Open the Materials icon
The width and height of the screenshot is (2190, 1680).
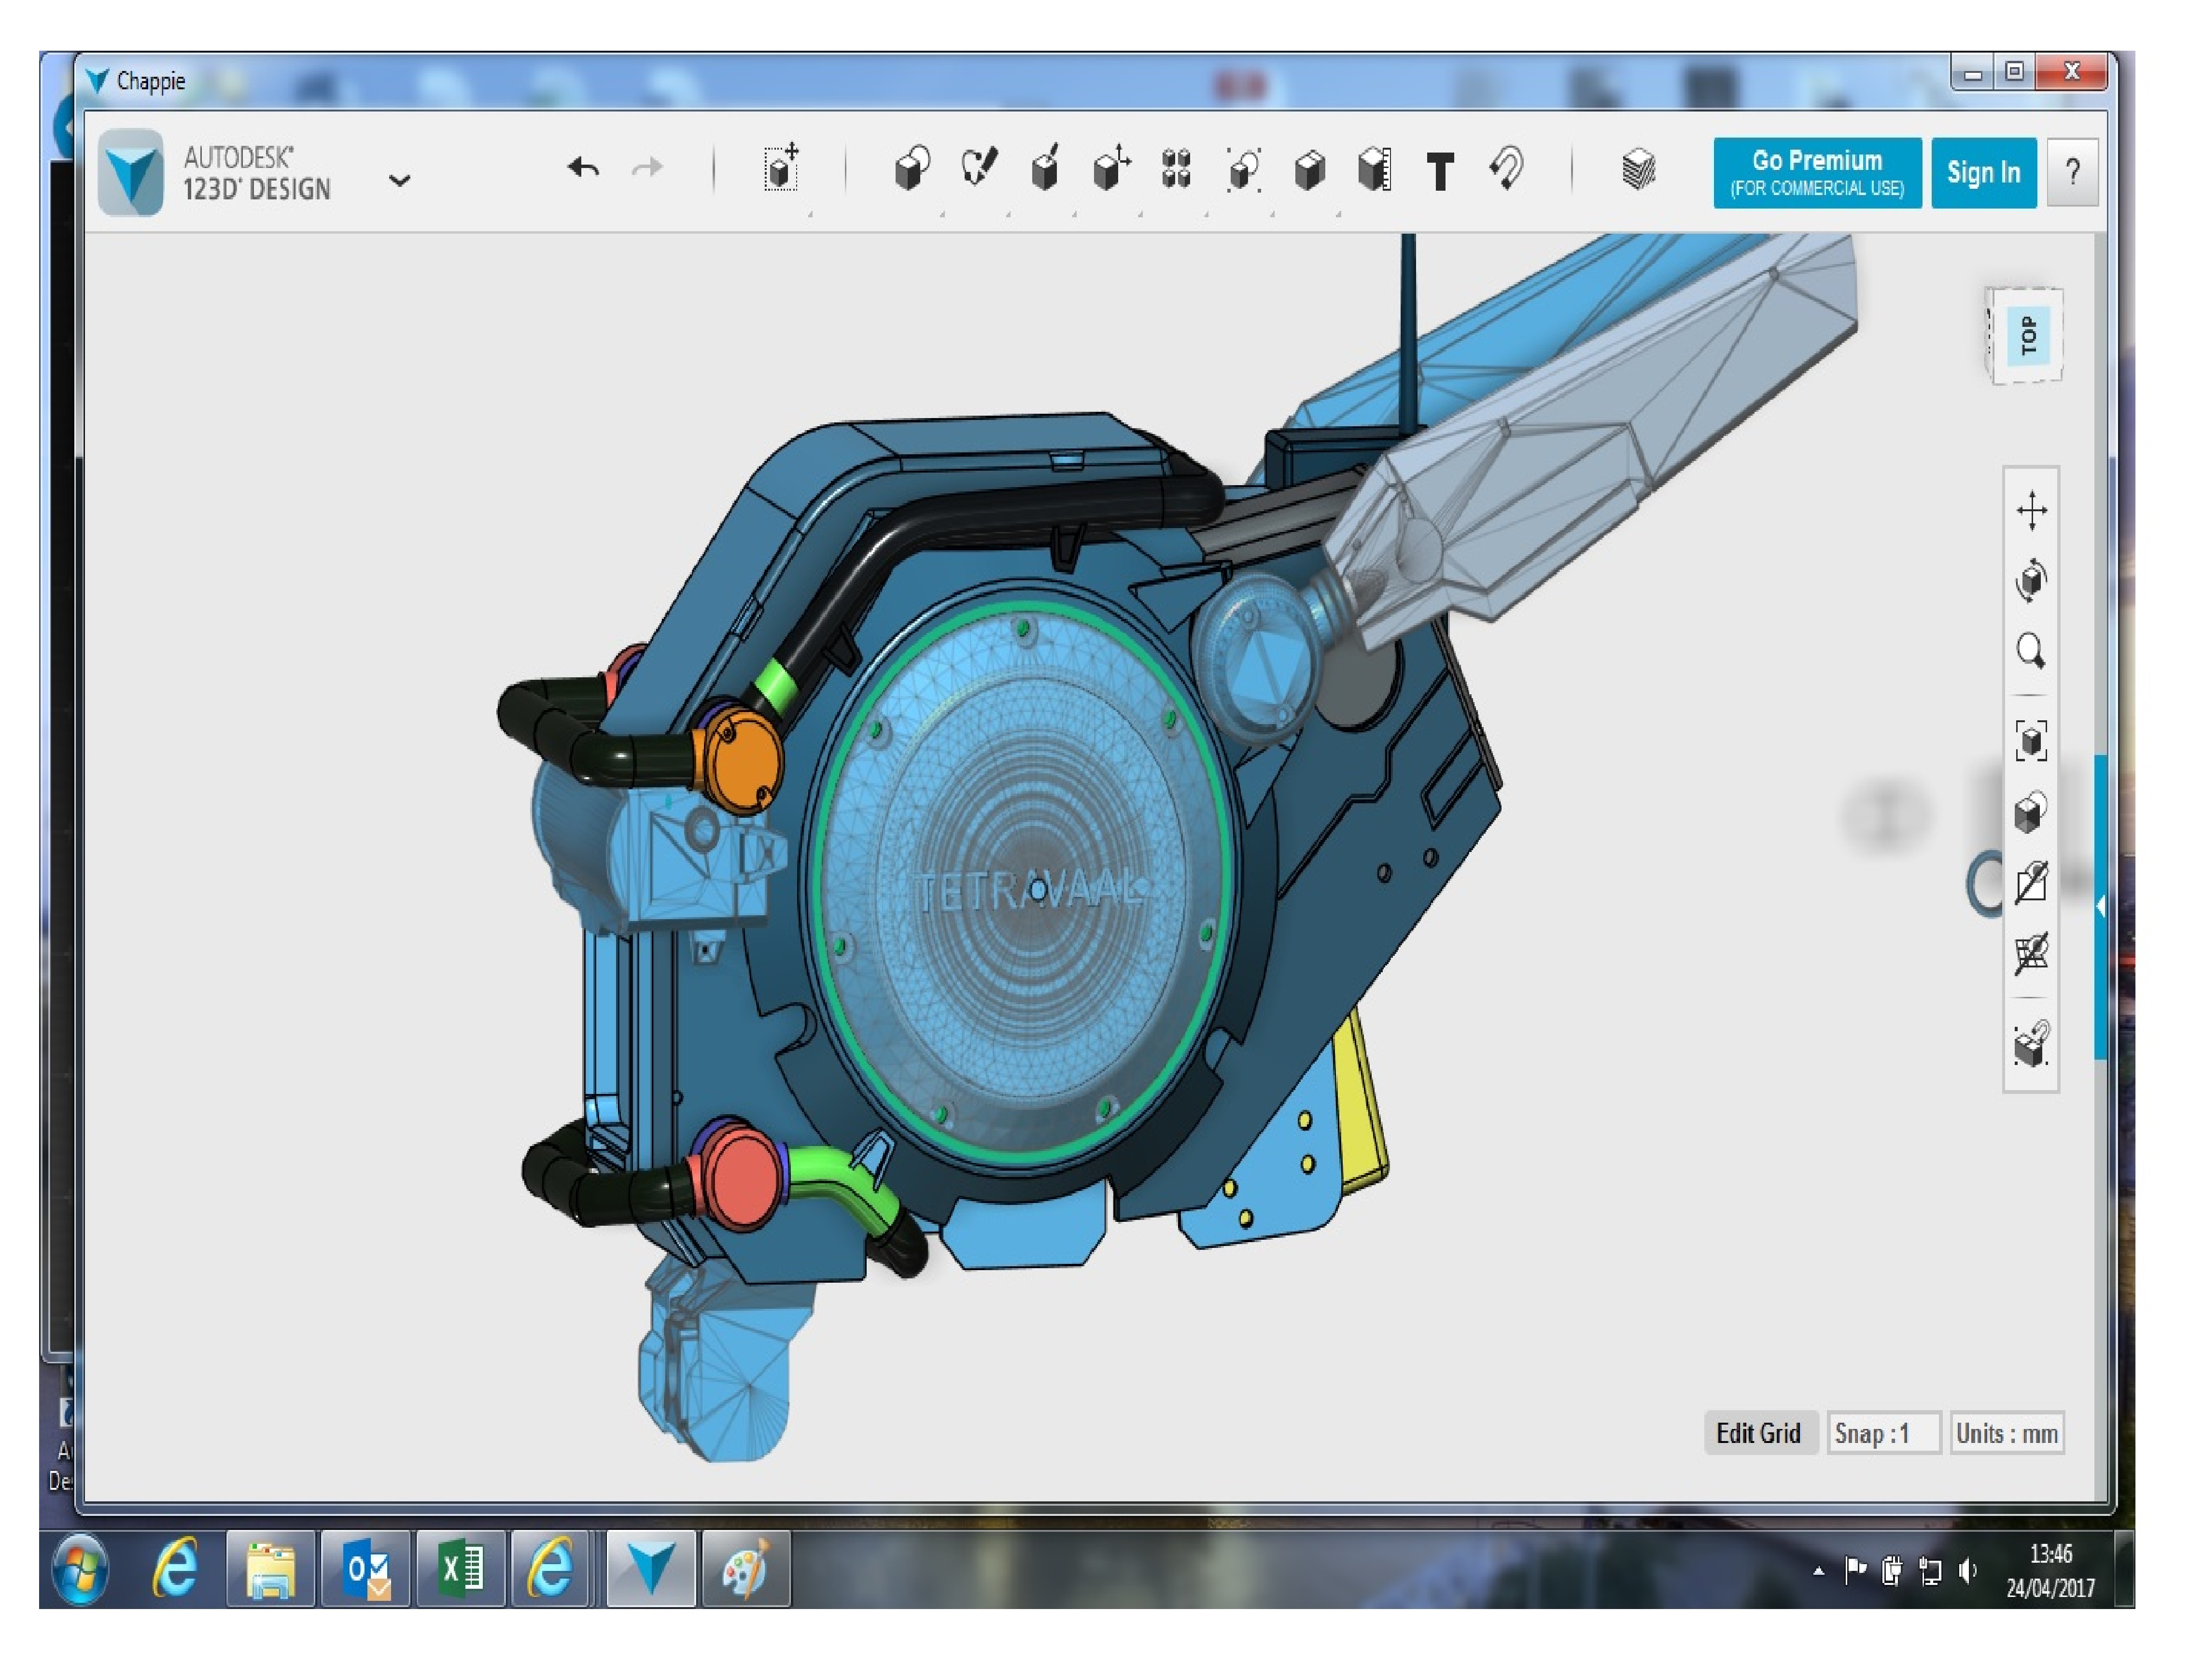coord(1638,169)
